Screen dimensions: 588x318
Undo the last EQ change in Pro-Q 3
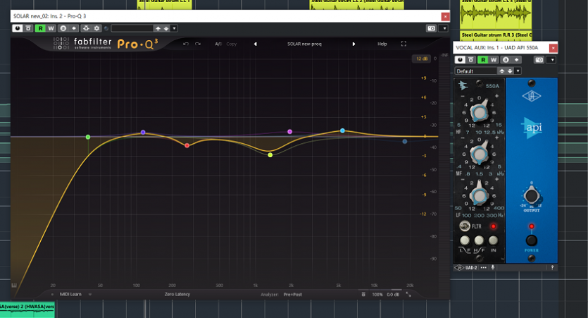point(186,44)
